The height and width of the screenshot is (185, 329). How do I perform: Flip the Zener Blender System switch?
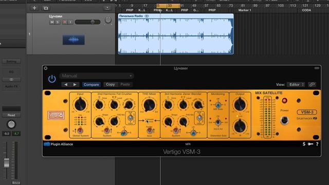[176, 131]
